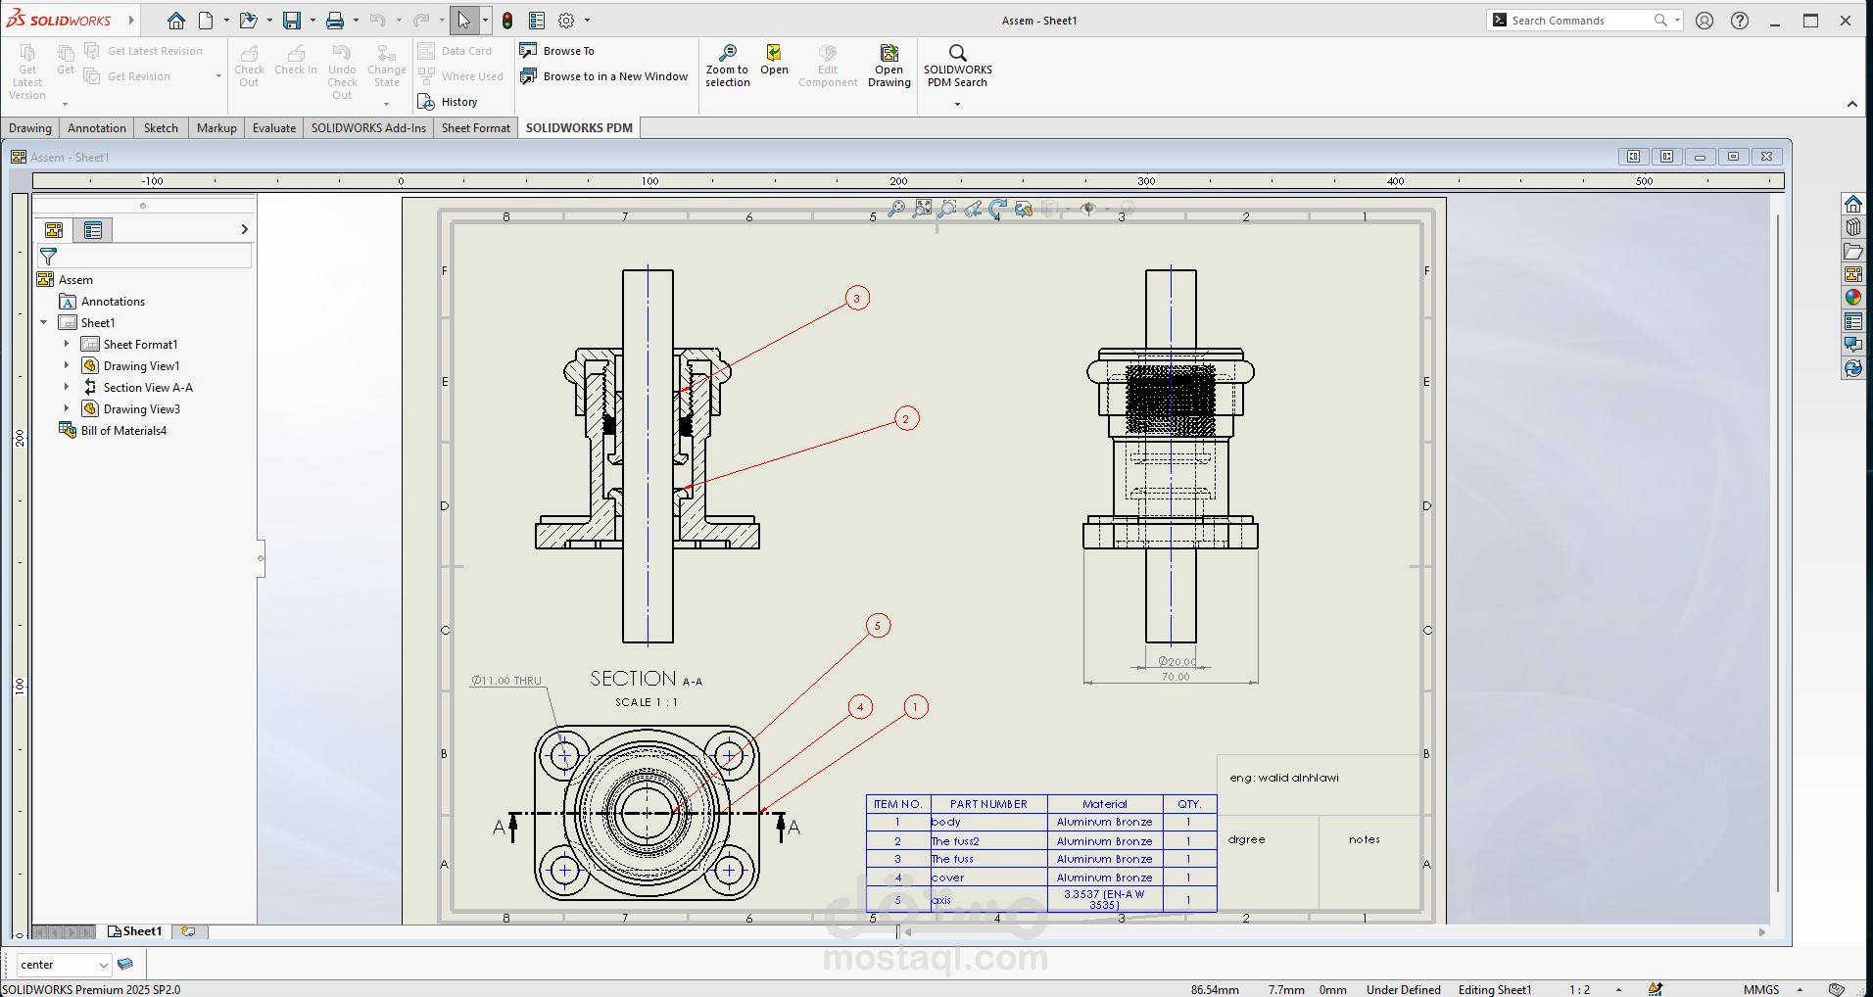This screenshot has height=997, width=1873.
Task: Click the 3D Drawing View icon
Action: coord(1023,209)
